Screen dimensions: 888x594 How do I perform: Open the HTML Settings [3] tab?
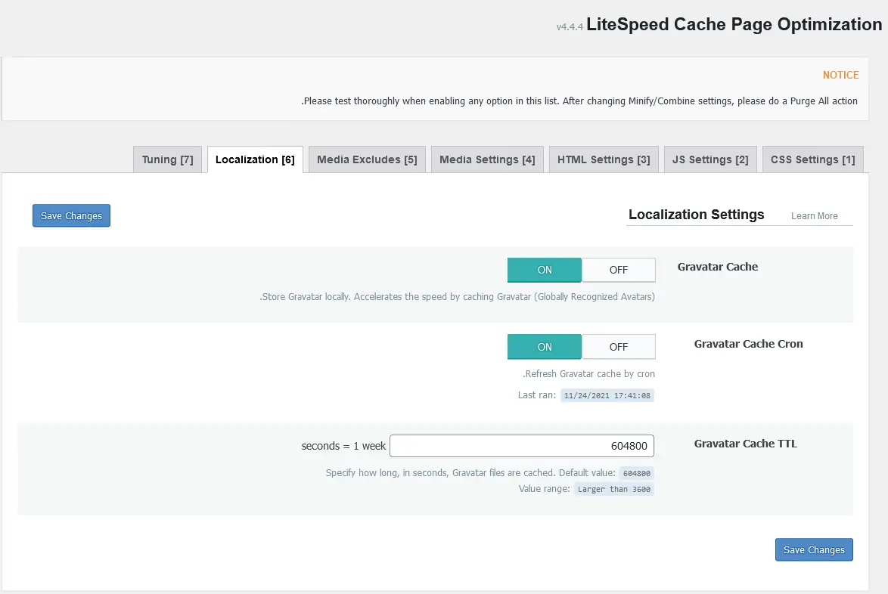pyautogui.click(x=604, y=159)
